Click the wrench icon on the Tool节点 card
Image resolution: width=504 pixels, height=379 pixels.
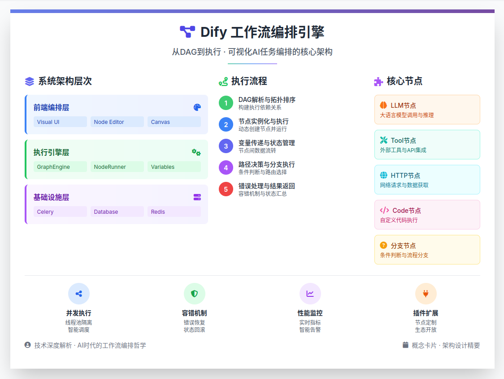click(384, 140)
